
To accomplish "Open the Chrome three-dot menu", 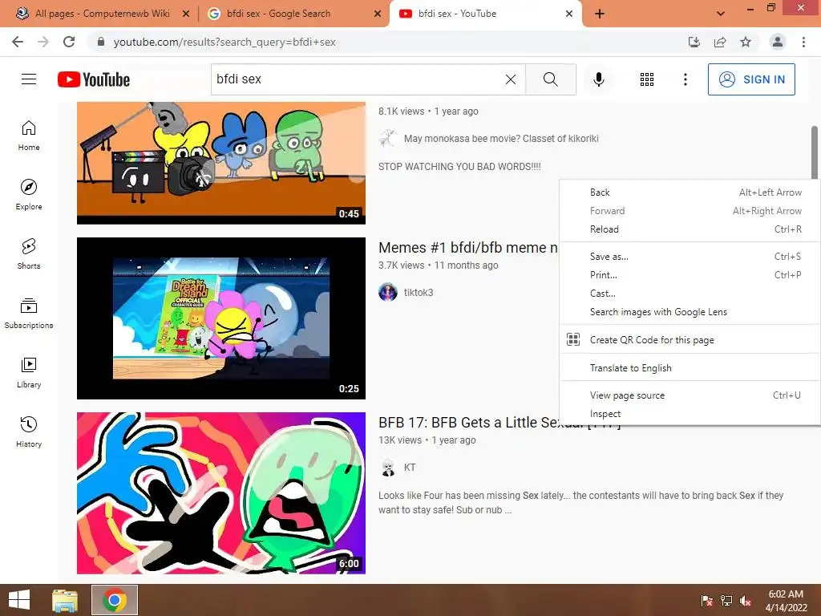I will [x=803, y=42].
